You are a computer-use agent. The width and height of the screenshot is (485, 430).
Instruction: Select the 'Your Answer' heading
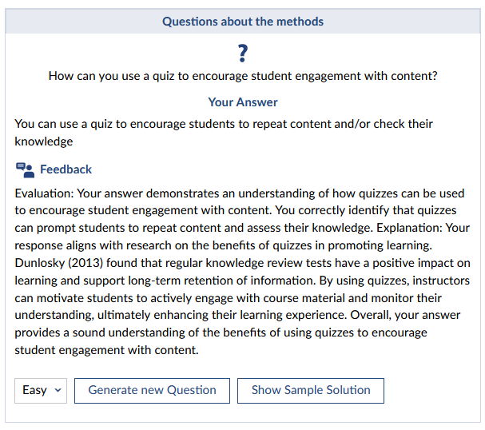(x=243, y=102)
